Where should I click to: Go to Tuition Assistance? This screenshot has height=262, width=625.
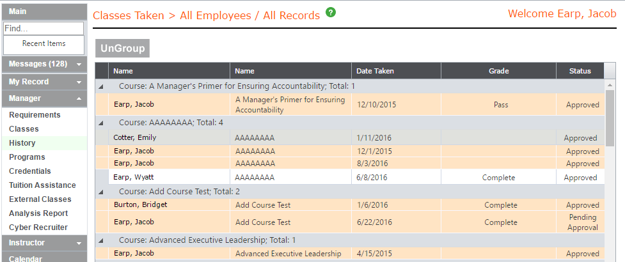click(42, 185)
